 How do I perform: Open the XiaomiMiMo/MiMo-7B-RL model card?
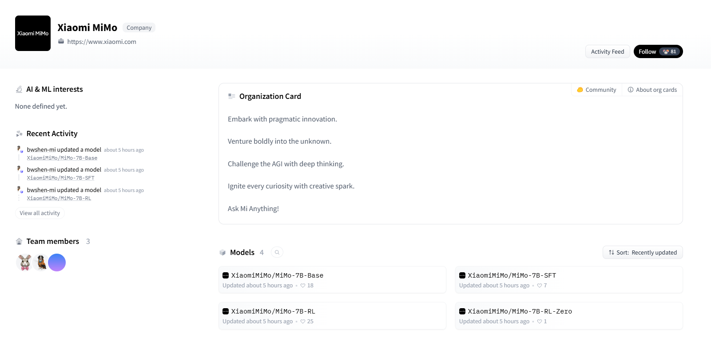pos(332,316)
